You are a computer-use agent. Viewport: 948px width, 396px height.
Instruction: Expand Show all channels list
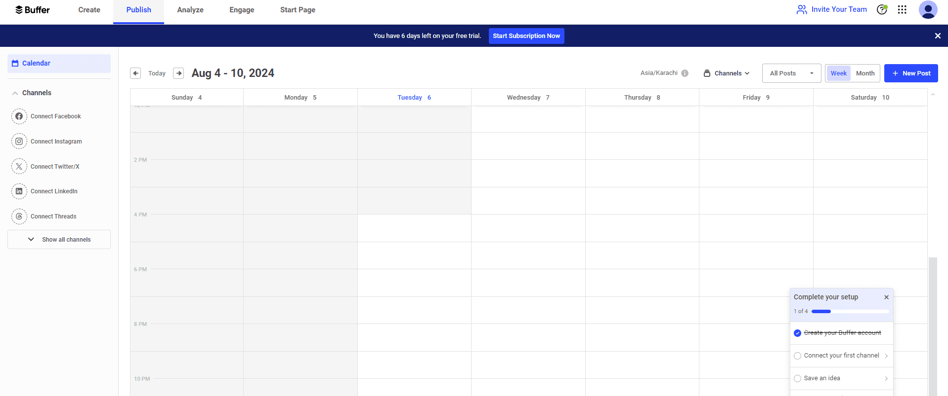click(59, 240)
